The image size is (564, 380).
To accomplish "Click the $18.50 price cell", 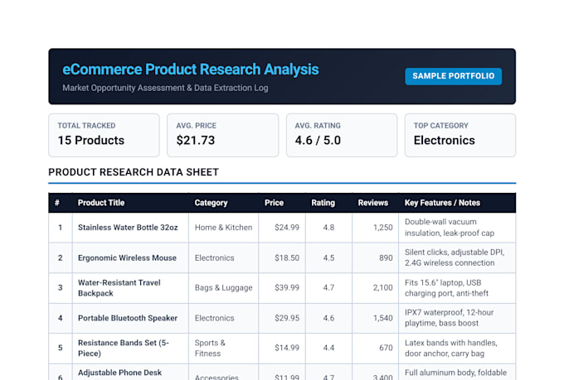I will click(282, 257).
